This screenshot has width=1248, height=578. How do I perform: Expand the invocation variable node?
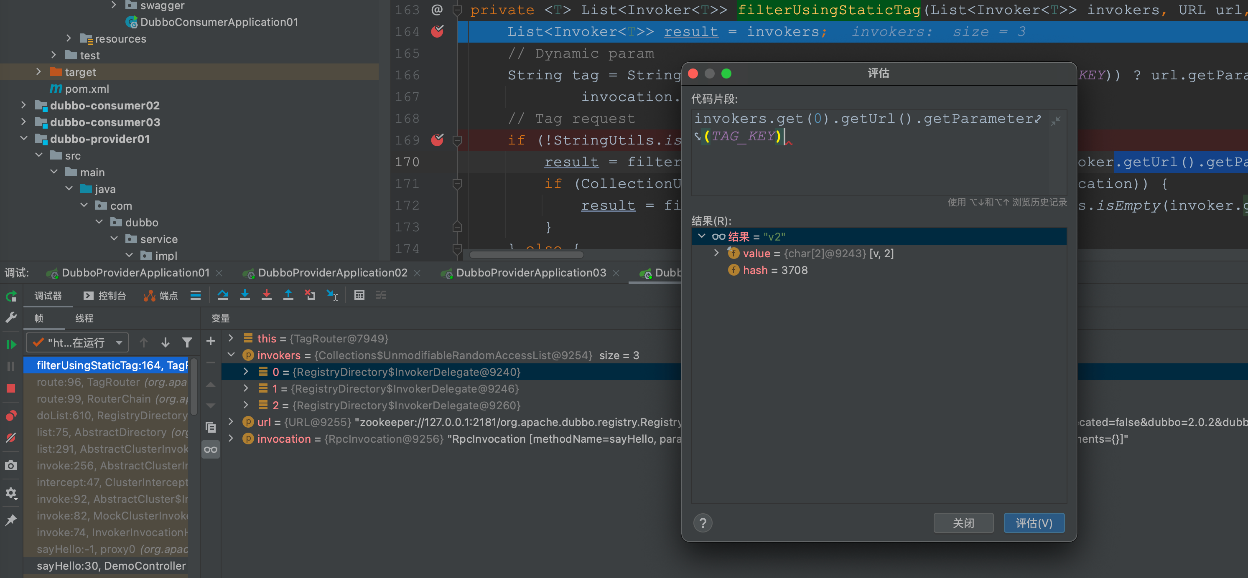point(231,438)
